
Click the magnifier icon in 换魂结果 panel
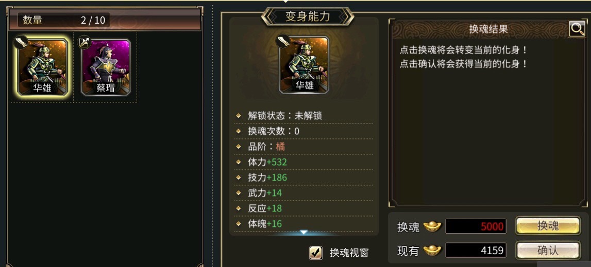coord(577,29)
